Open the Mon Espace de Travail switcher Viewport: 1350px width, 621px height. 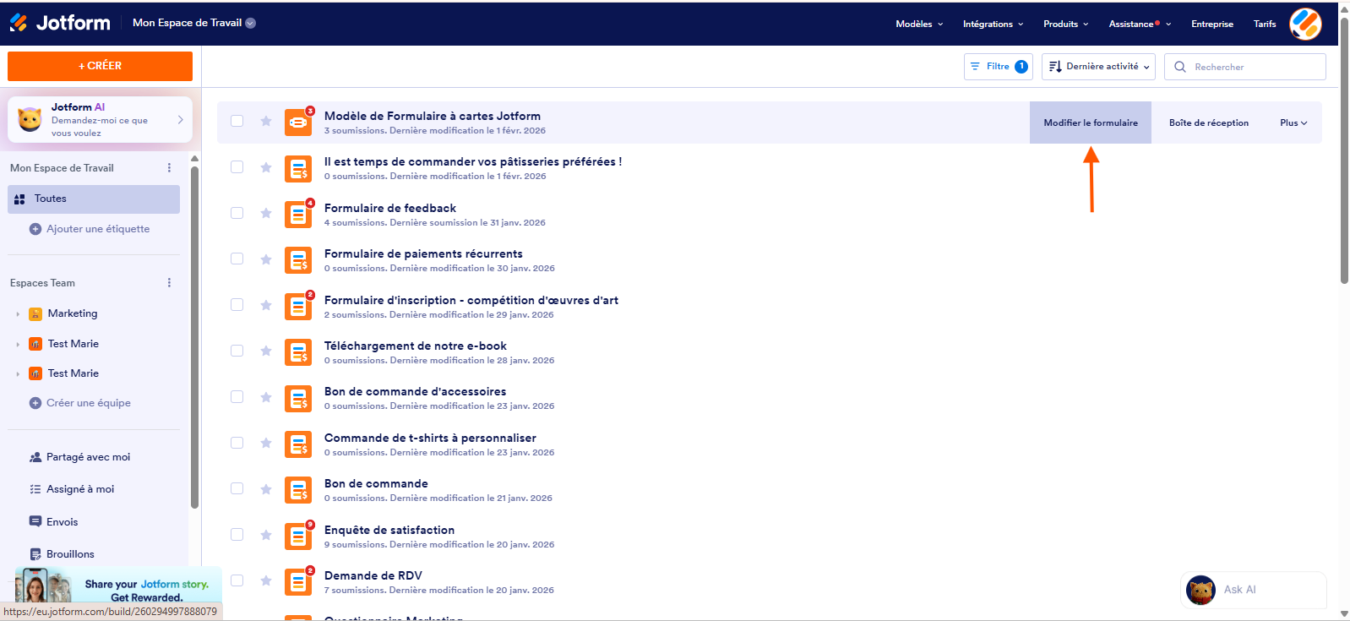(193, 23)
